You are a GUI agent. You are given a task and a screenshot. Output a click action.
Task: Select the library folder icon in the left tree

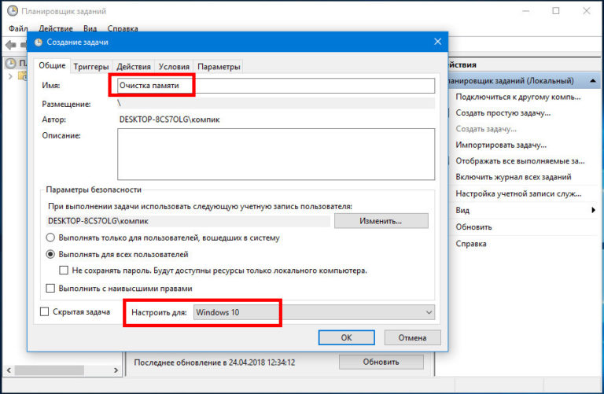tap(21, 76)
